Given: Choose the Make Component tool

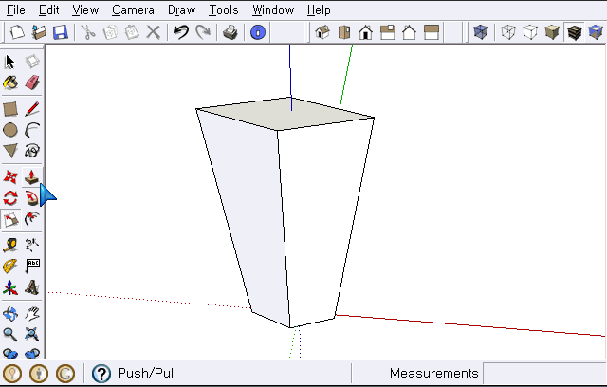Looking at the screenshot, I should [32, 62].
